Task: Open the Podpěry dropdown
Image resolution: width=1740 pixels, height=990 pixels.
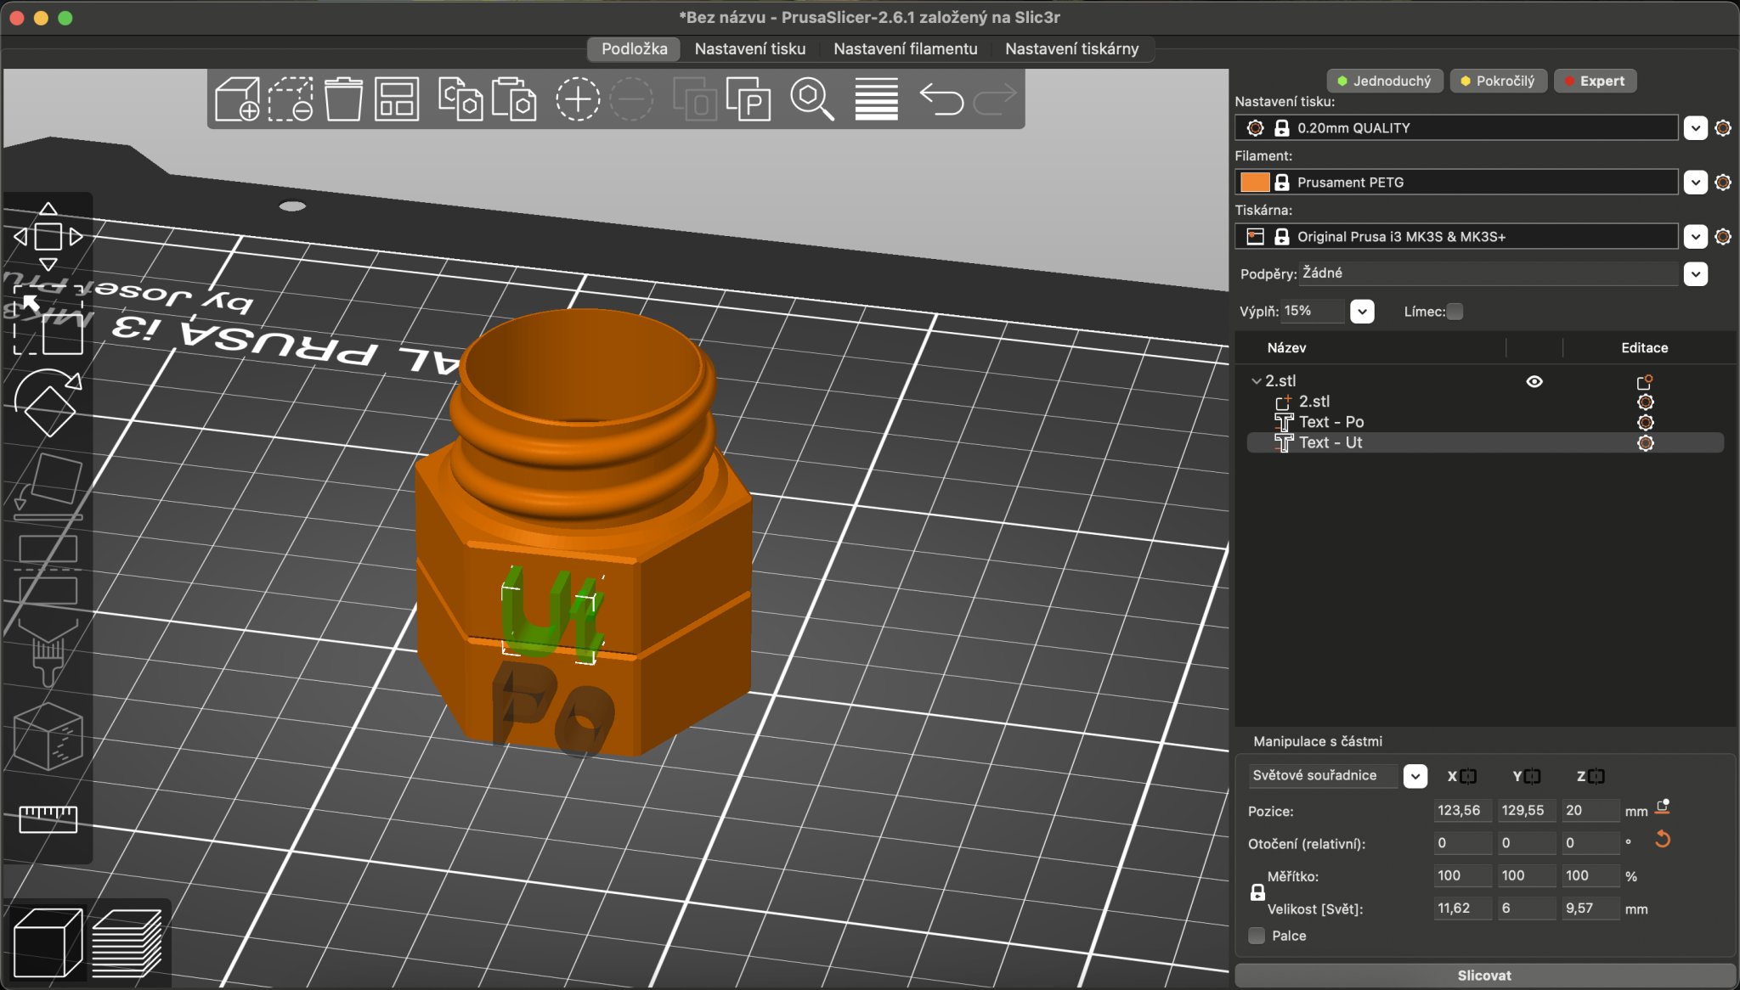Action: coord(1695,274)
